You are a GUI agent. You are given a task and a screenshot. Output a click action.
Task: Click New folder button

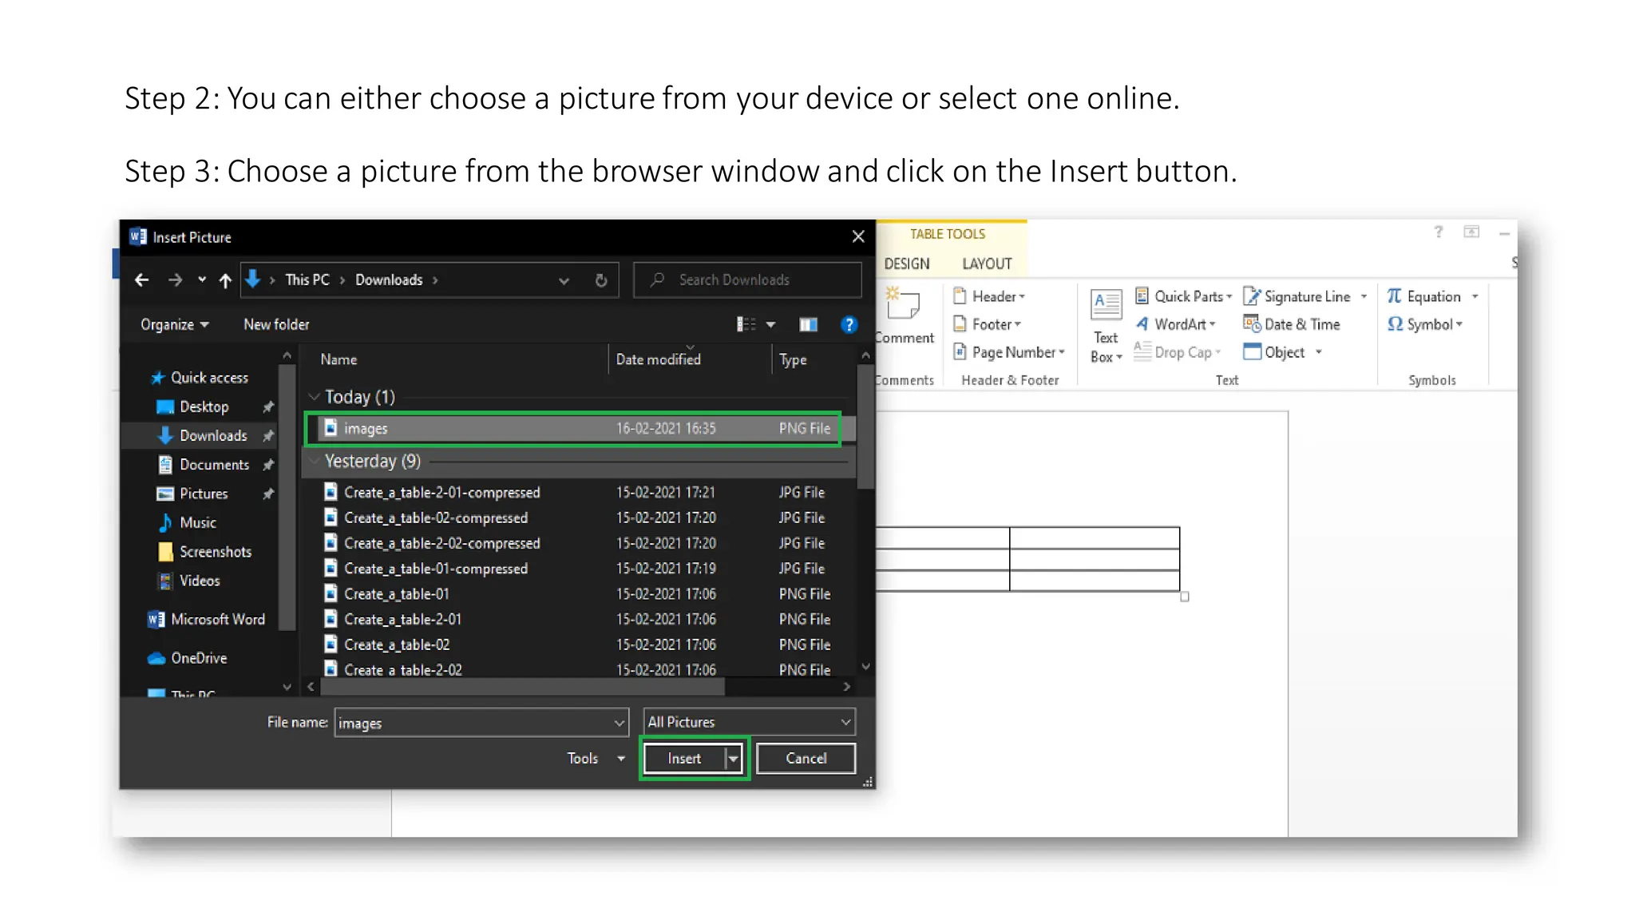pyautogui.click(x=276, y=324)
